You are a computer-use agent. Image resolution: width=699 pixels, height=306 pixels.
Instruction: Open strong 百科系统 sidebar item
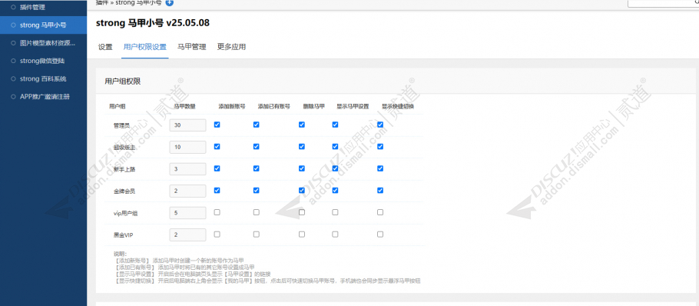43,78
